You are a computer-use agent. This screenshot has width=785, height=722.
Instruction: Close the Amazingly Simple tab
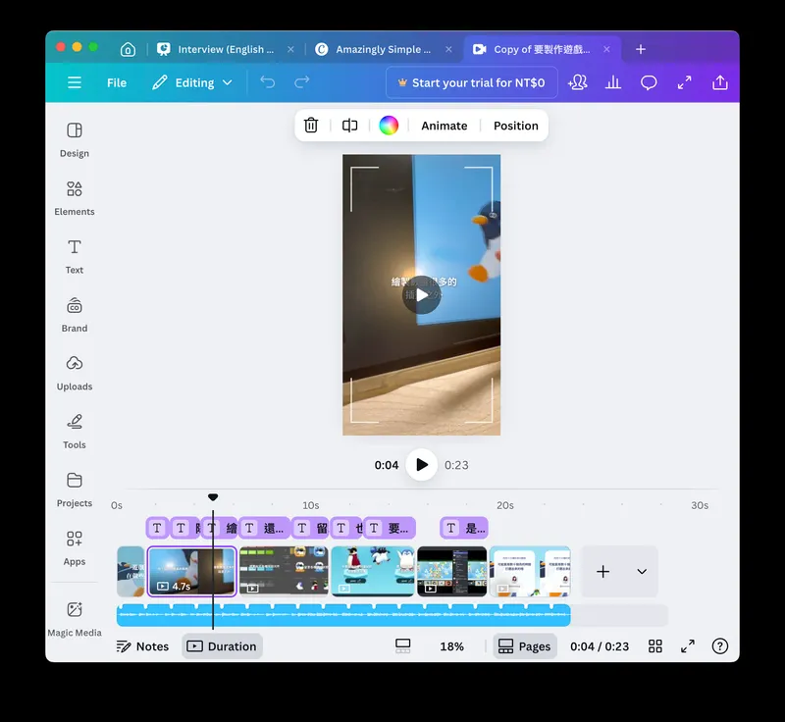(x=448, y=49)
